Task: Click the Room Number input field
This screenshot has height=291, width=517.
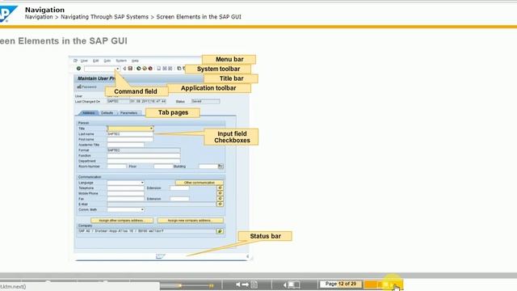Action: tap(116, 167)
